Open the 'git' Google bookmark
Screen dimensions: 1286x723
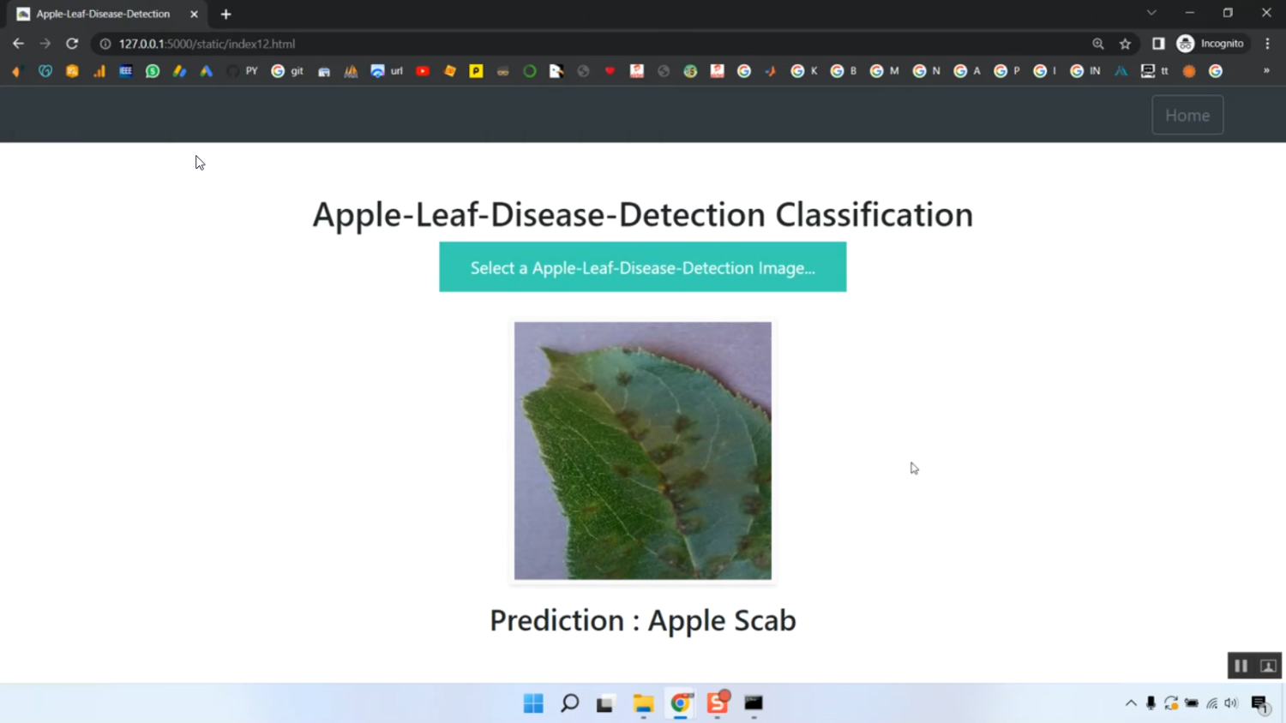(288, 71)
